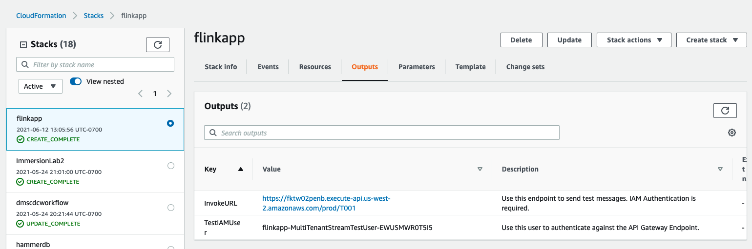The height and width of the screenshot is (249, 752).
Task: Sort outputs by Key column arrow
Action: tap(240, 169)
